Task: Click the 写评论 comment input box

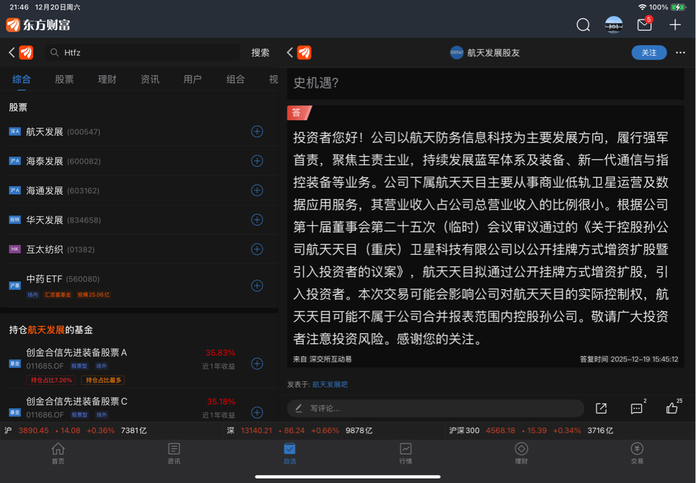Action: pyautogui.click(x=435, y=408)
